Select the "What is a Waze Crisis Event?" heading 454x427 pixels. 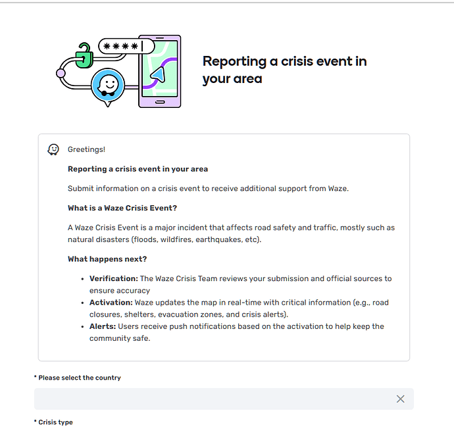122,208
